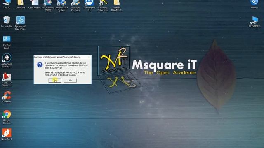Click Yes to replace Visual SourceSafe

click(x=55, y=81)
